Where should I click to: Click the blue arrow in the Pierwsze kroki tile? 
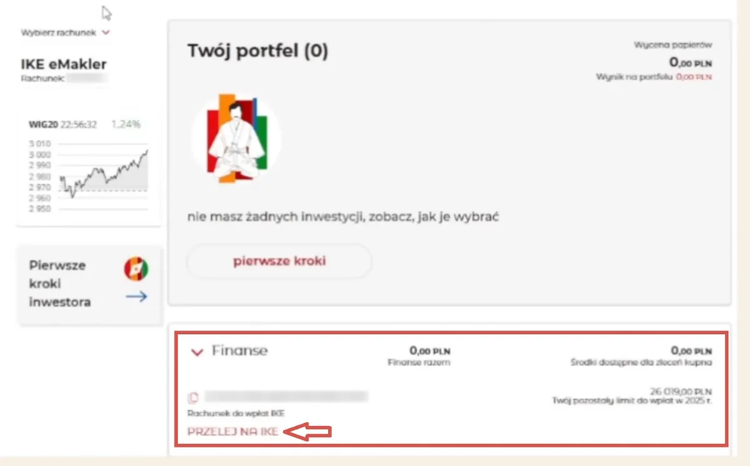(x=136, y=297)
